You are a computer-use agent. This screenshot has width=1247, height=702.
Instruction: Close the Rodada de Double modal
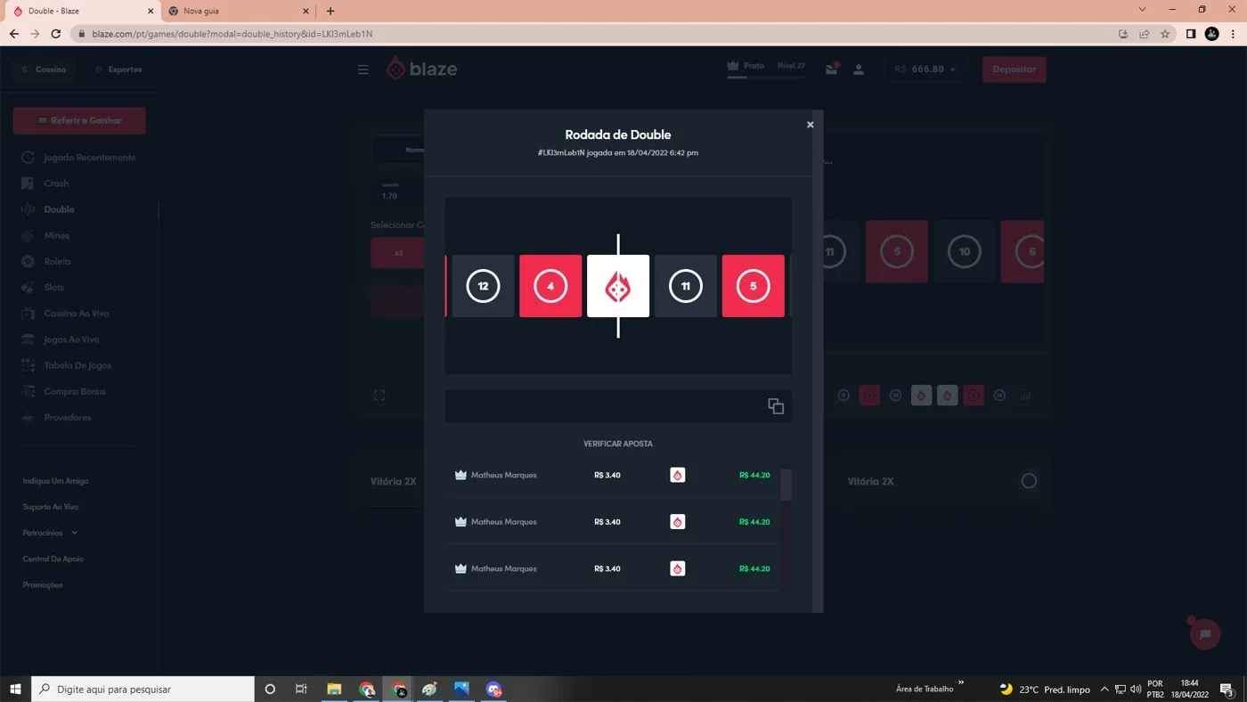click(810, 125)
